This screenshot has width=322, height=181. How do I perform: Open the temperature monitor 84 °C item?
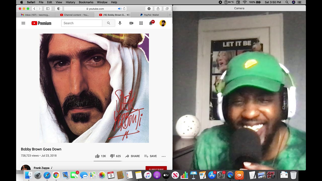coord(229,2)
